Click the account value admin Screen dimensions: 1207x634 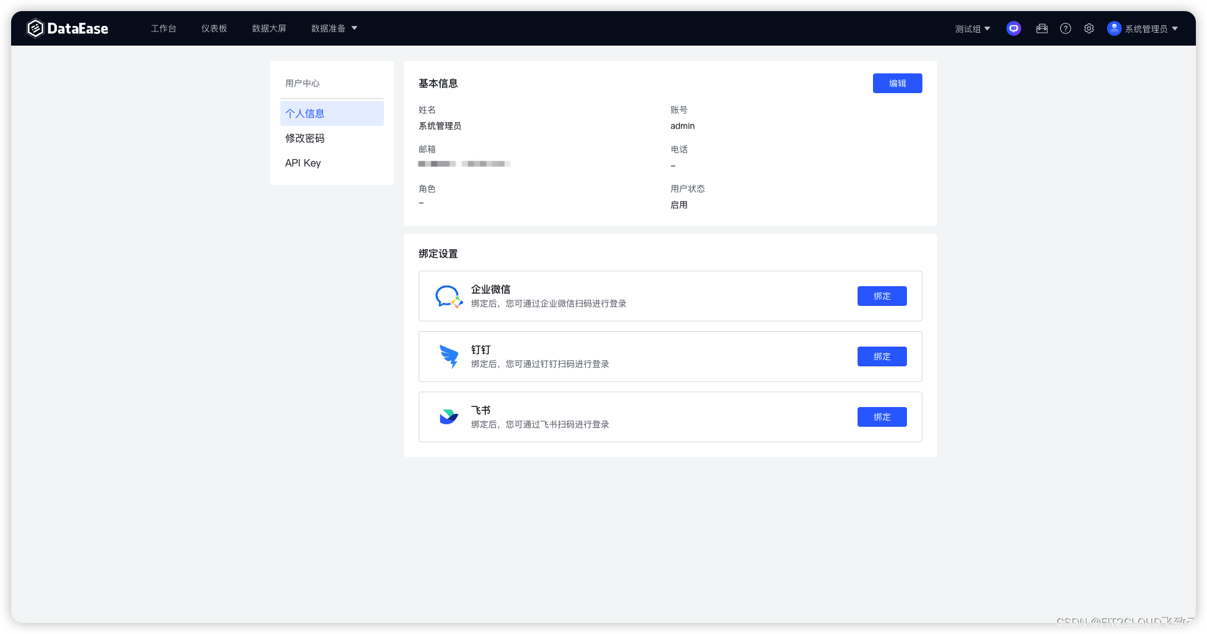pos(682,126)
